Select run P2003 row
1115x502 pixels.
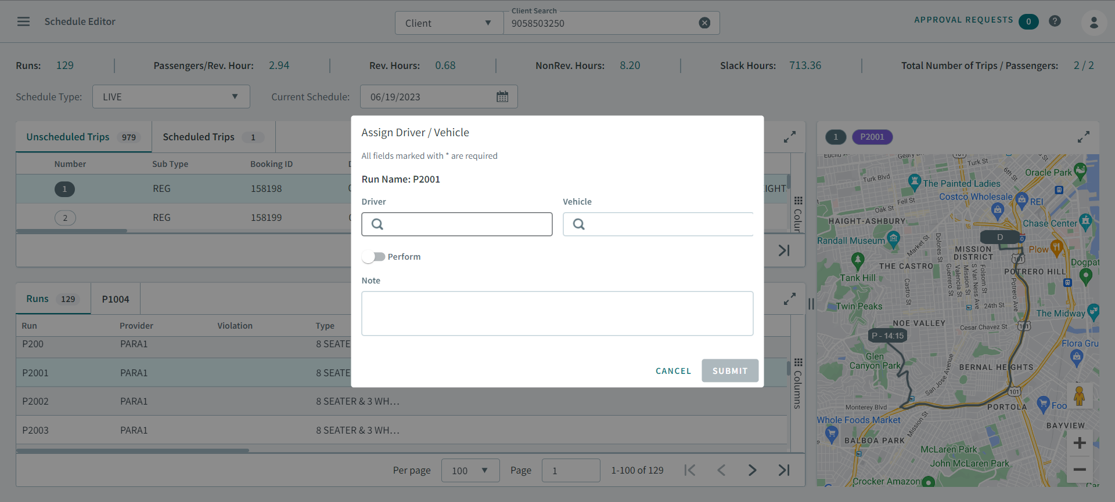[x=402, y=430]
